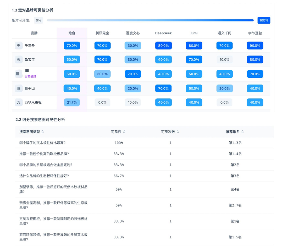282x252 pixels.
Task: Click the 莫 avatar icon for 莫干山
Action: coord(19,88)
